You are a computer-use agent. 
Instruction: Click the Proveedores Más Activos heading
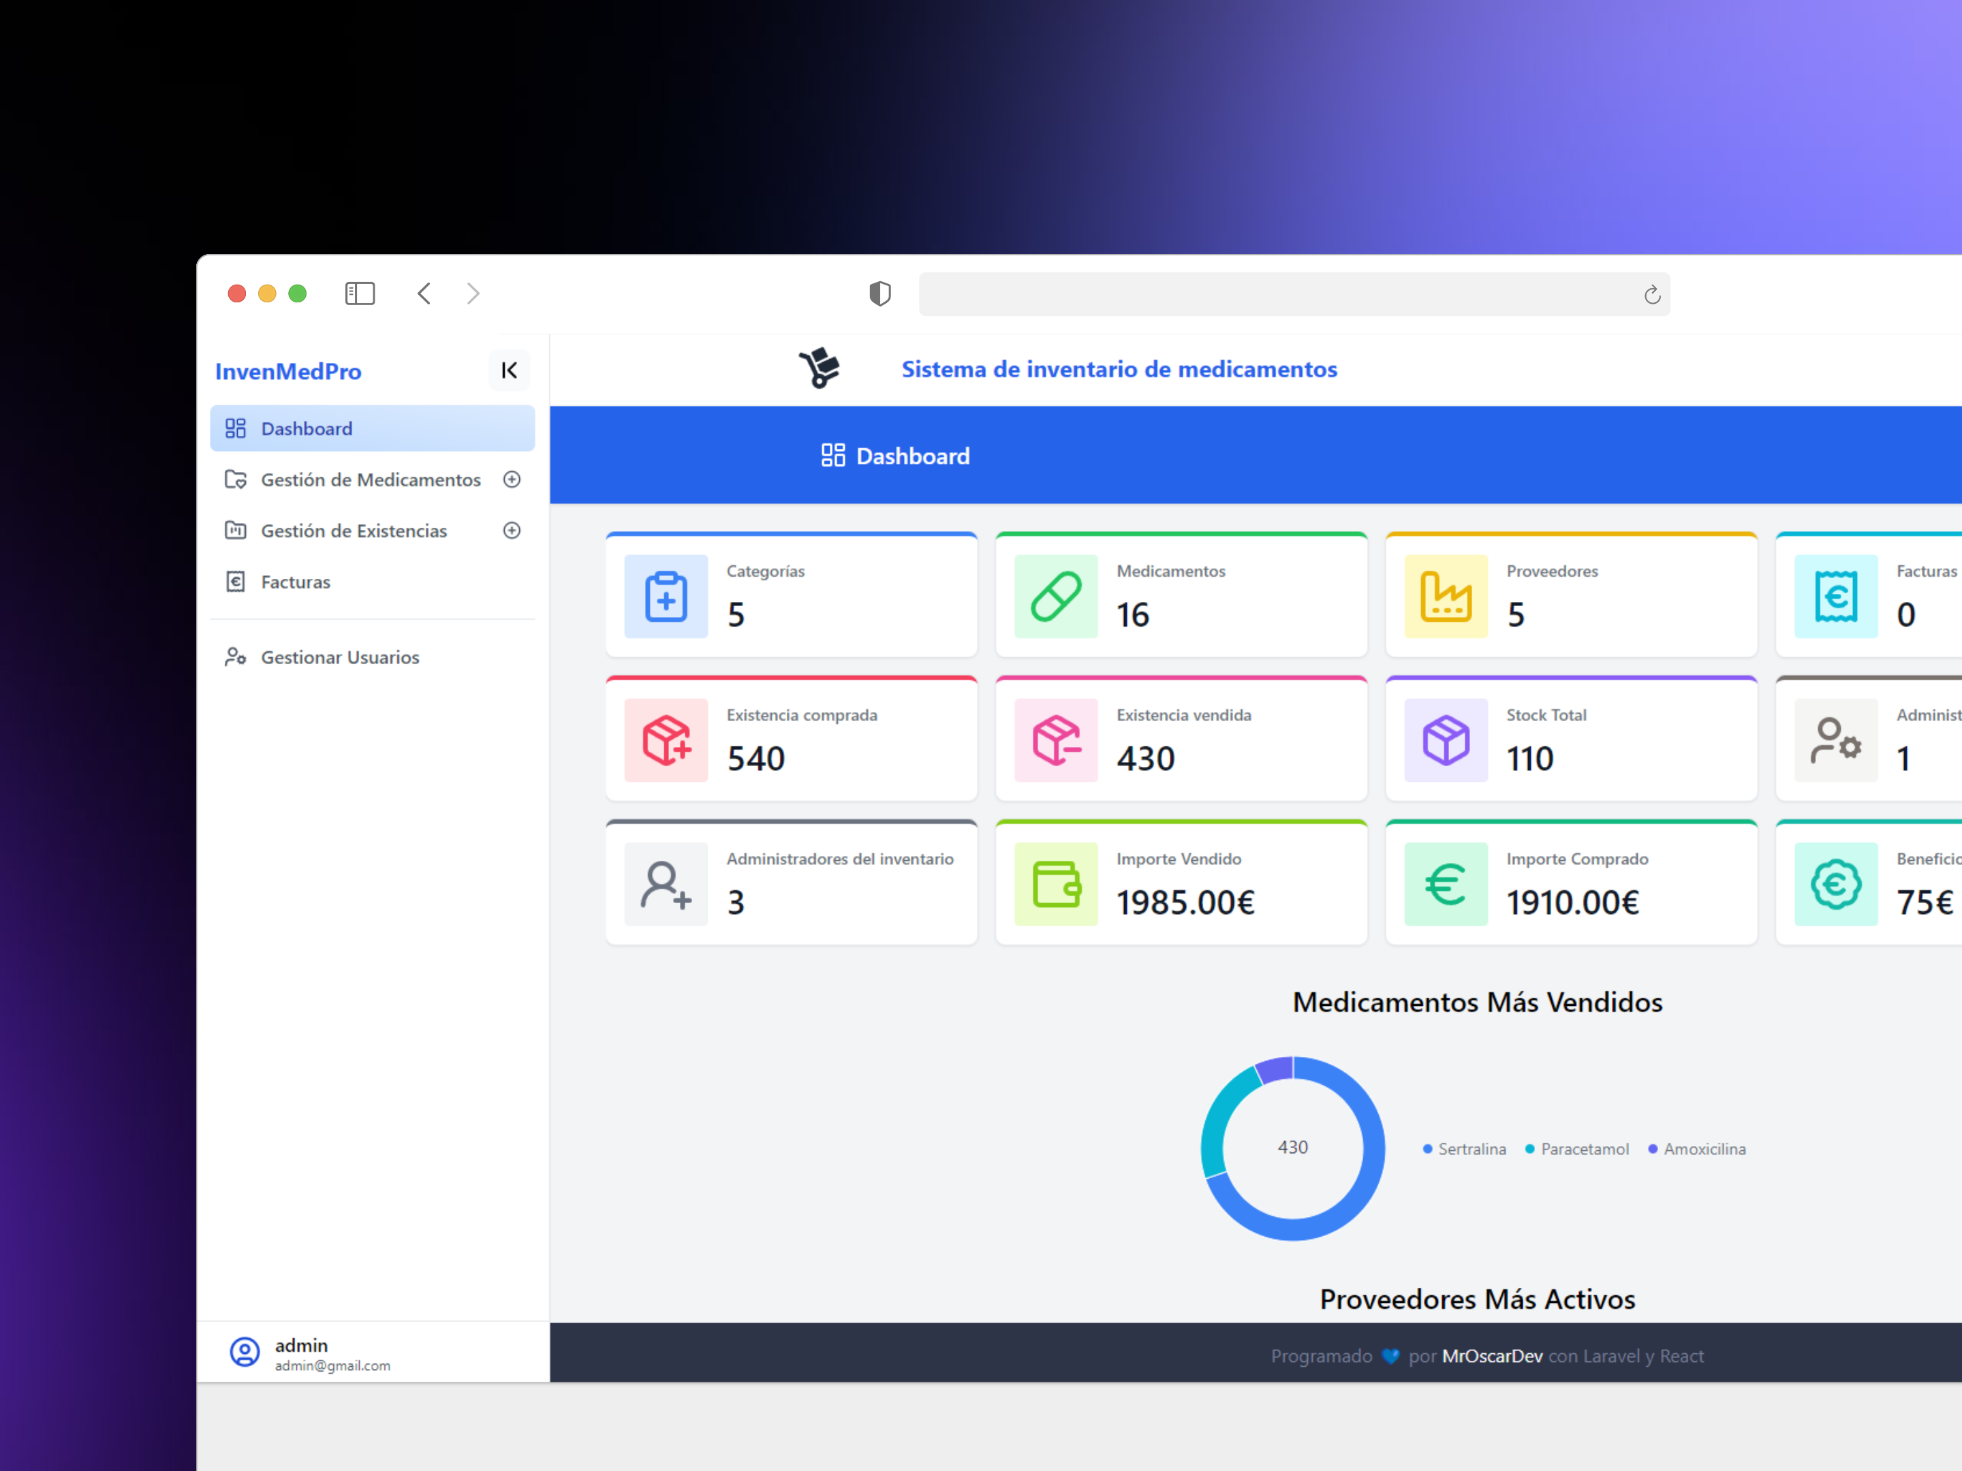(x=1478, y=1299)
